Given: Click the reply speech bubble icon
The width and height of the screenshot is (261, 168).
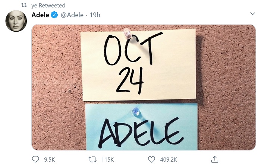Looking at the screenshot, I should pyautogui.click(x=35, y=159).
